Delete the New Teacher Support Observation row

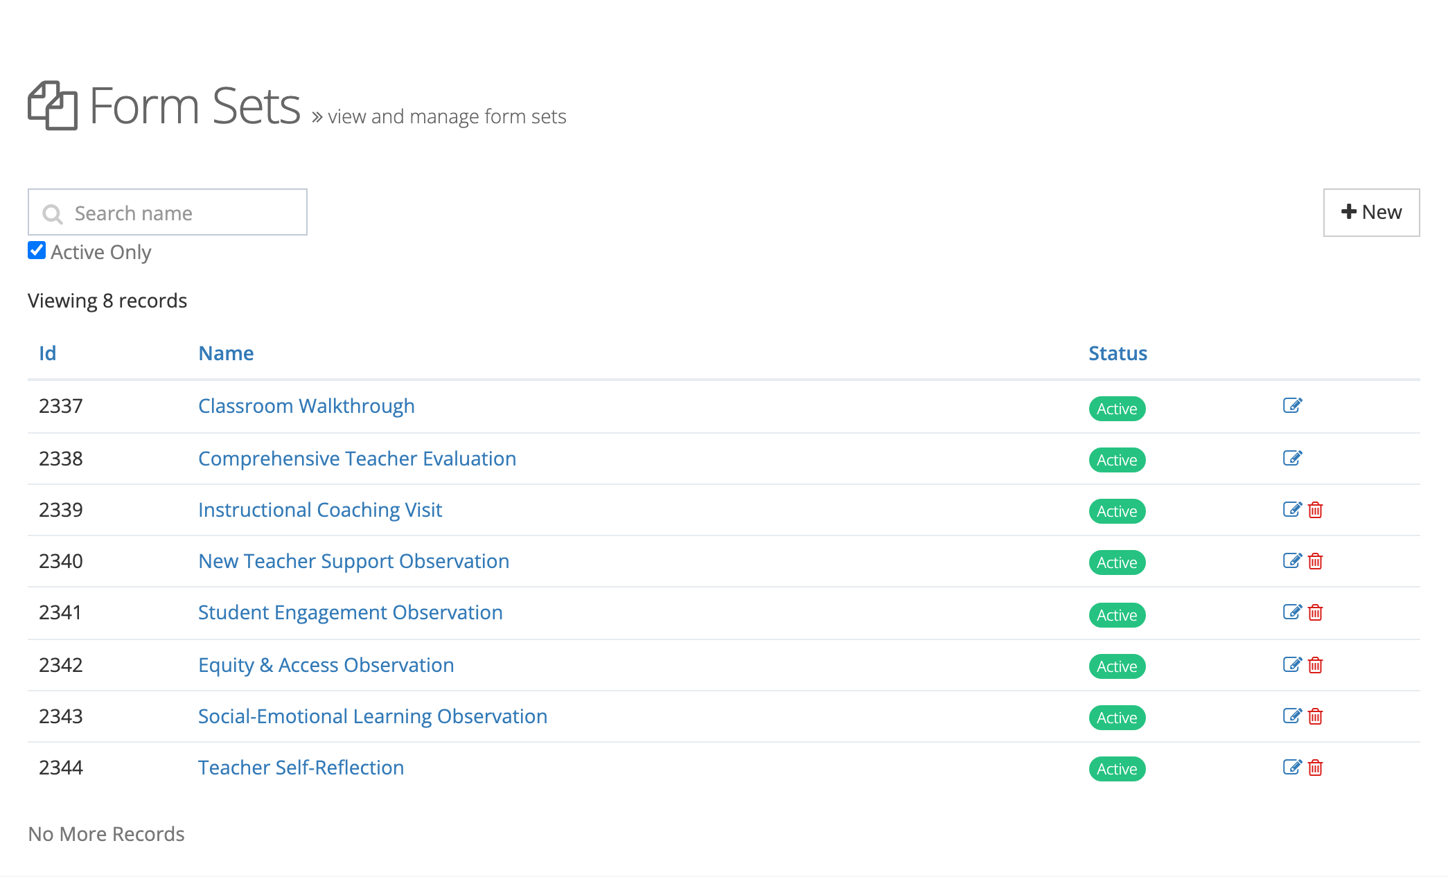point(1315,561)
